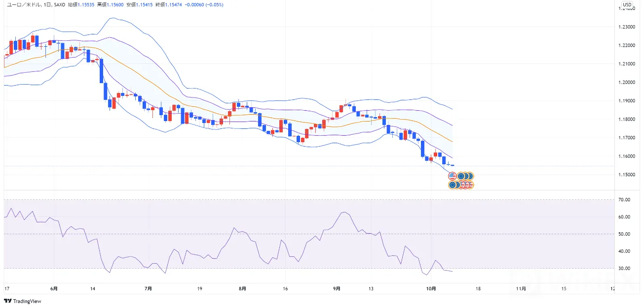642x308 pixels.
Task: Click the first EU flag icon beside the upper-row US flag
Action: tap(461, 176)
